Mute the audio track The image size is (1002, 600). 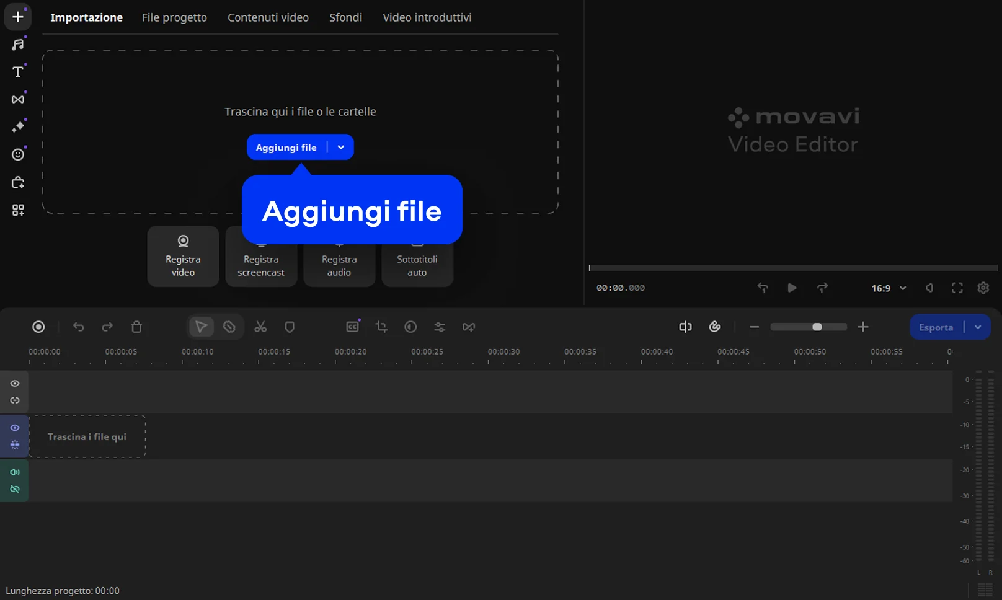pos(15,472)
